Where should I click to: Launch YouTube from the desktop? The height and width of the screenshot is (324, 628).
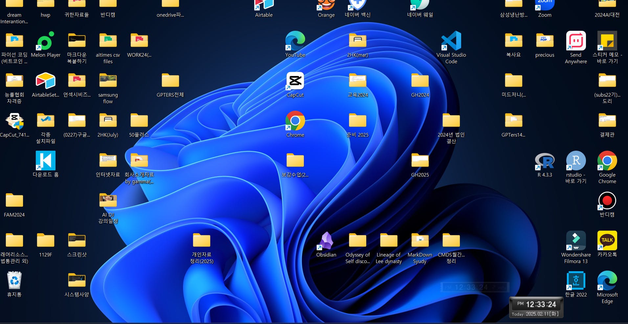(295, 41)
